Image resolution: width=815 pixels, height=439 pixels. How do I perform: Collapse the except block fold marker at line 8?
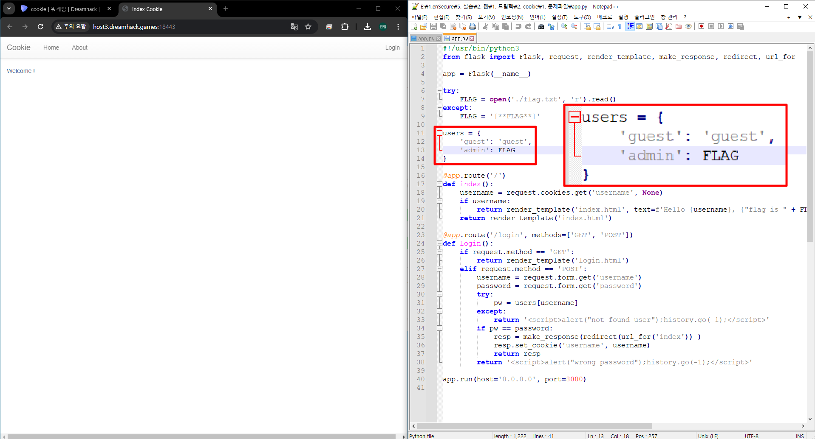(x=439, y=107)
